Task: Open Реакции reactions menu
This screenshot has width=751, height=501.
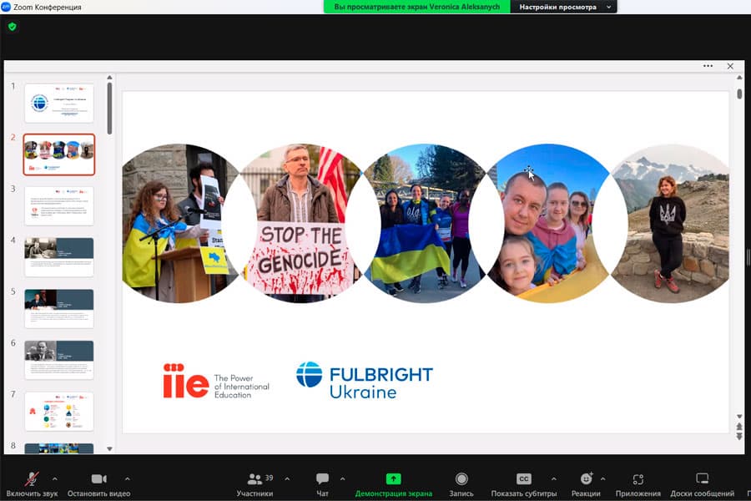Action: coord(586,484)
